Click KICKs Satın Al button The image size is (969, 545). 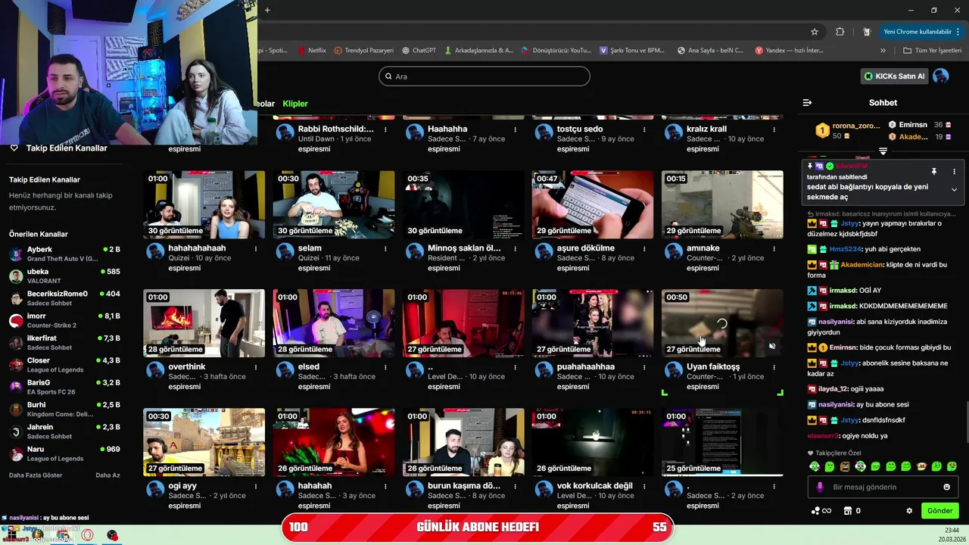894,76
